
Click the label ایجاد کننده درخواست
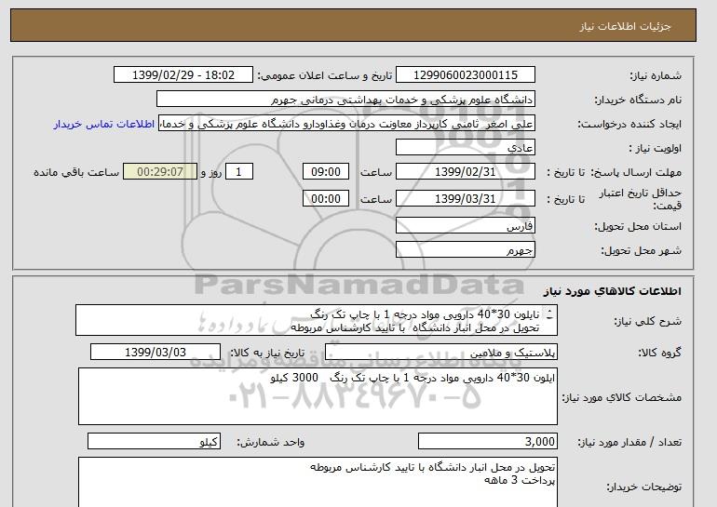tap(629, 125)
